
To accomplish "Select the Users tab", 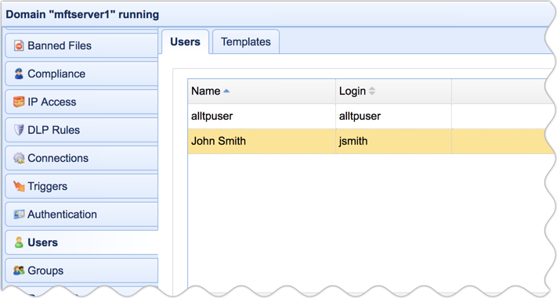I will click(185, 42).
